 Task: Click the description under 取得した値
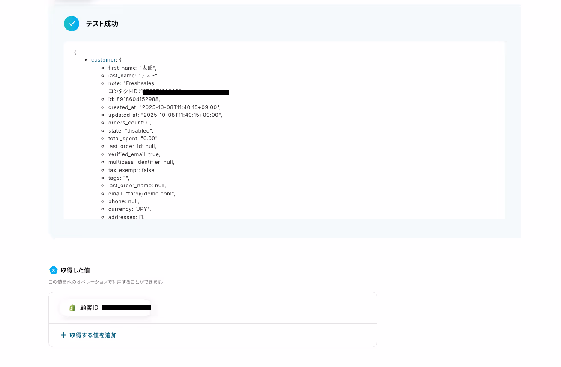[107, 282]
